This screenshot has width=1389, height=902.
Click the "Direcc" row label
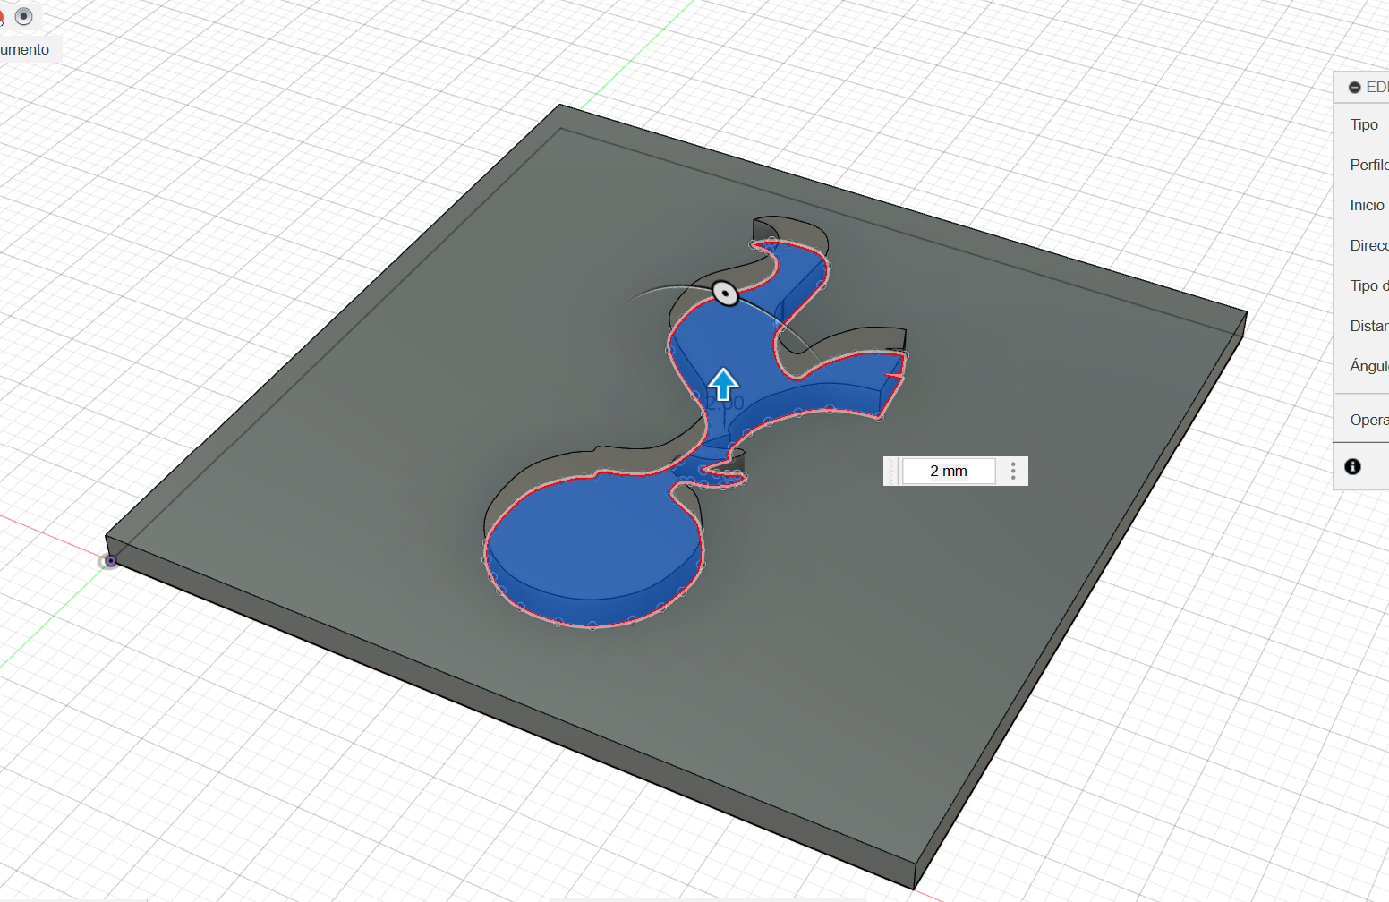[x=1369, y=246]
